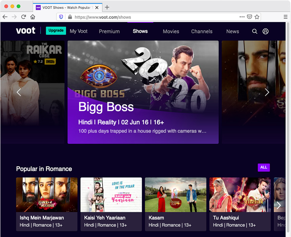Screen dimensions: 291x237
Task: Bookmark this page with star icon
Action: (257, 17)
